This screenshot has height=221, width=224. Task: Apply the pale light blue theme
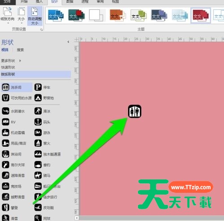coord(180,15)
